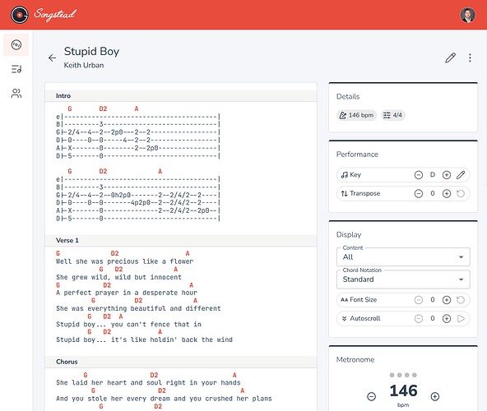Open the three-dot more options menu
This screenshot has width=487, height=411.
pyautogui.click(x=470, y=58)
